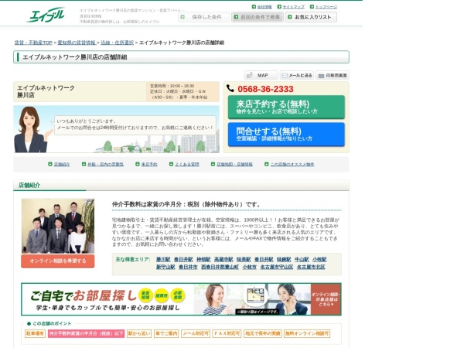464x348 pixels.
Task: Click the 駅から近い feature tag
Action: click(139, 333)
